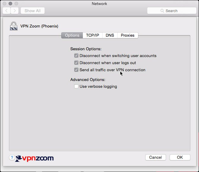Image resolution: width=199 pixels, height=172 pixels.
Task: Click the forward navigation arrow
Action: (15, 11)
